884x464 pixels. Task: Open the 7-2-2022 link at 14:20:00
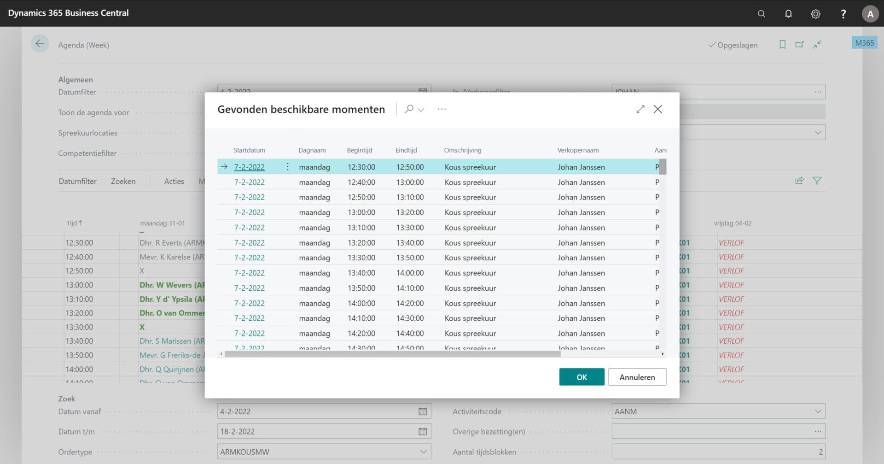coord(250,334)
